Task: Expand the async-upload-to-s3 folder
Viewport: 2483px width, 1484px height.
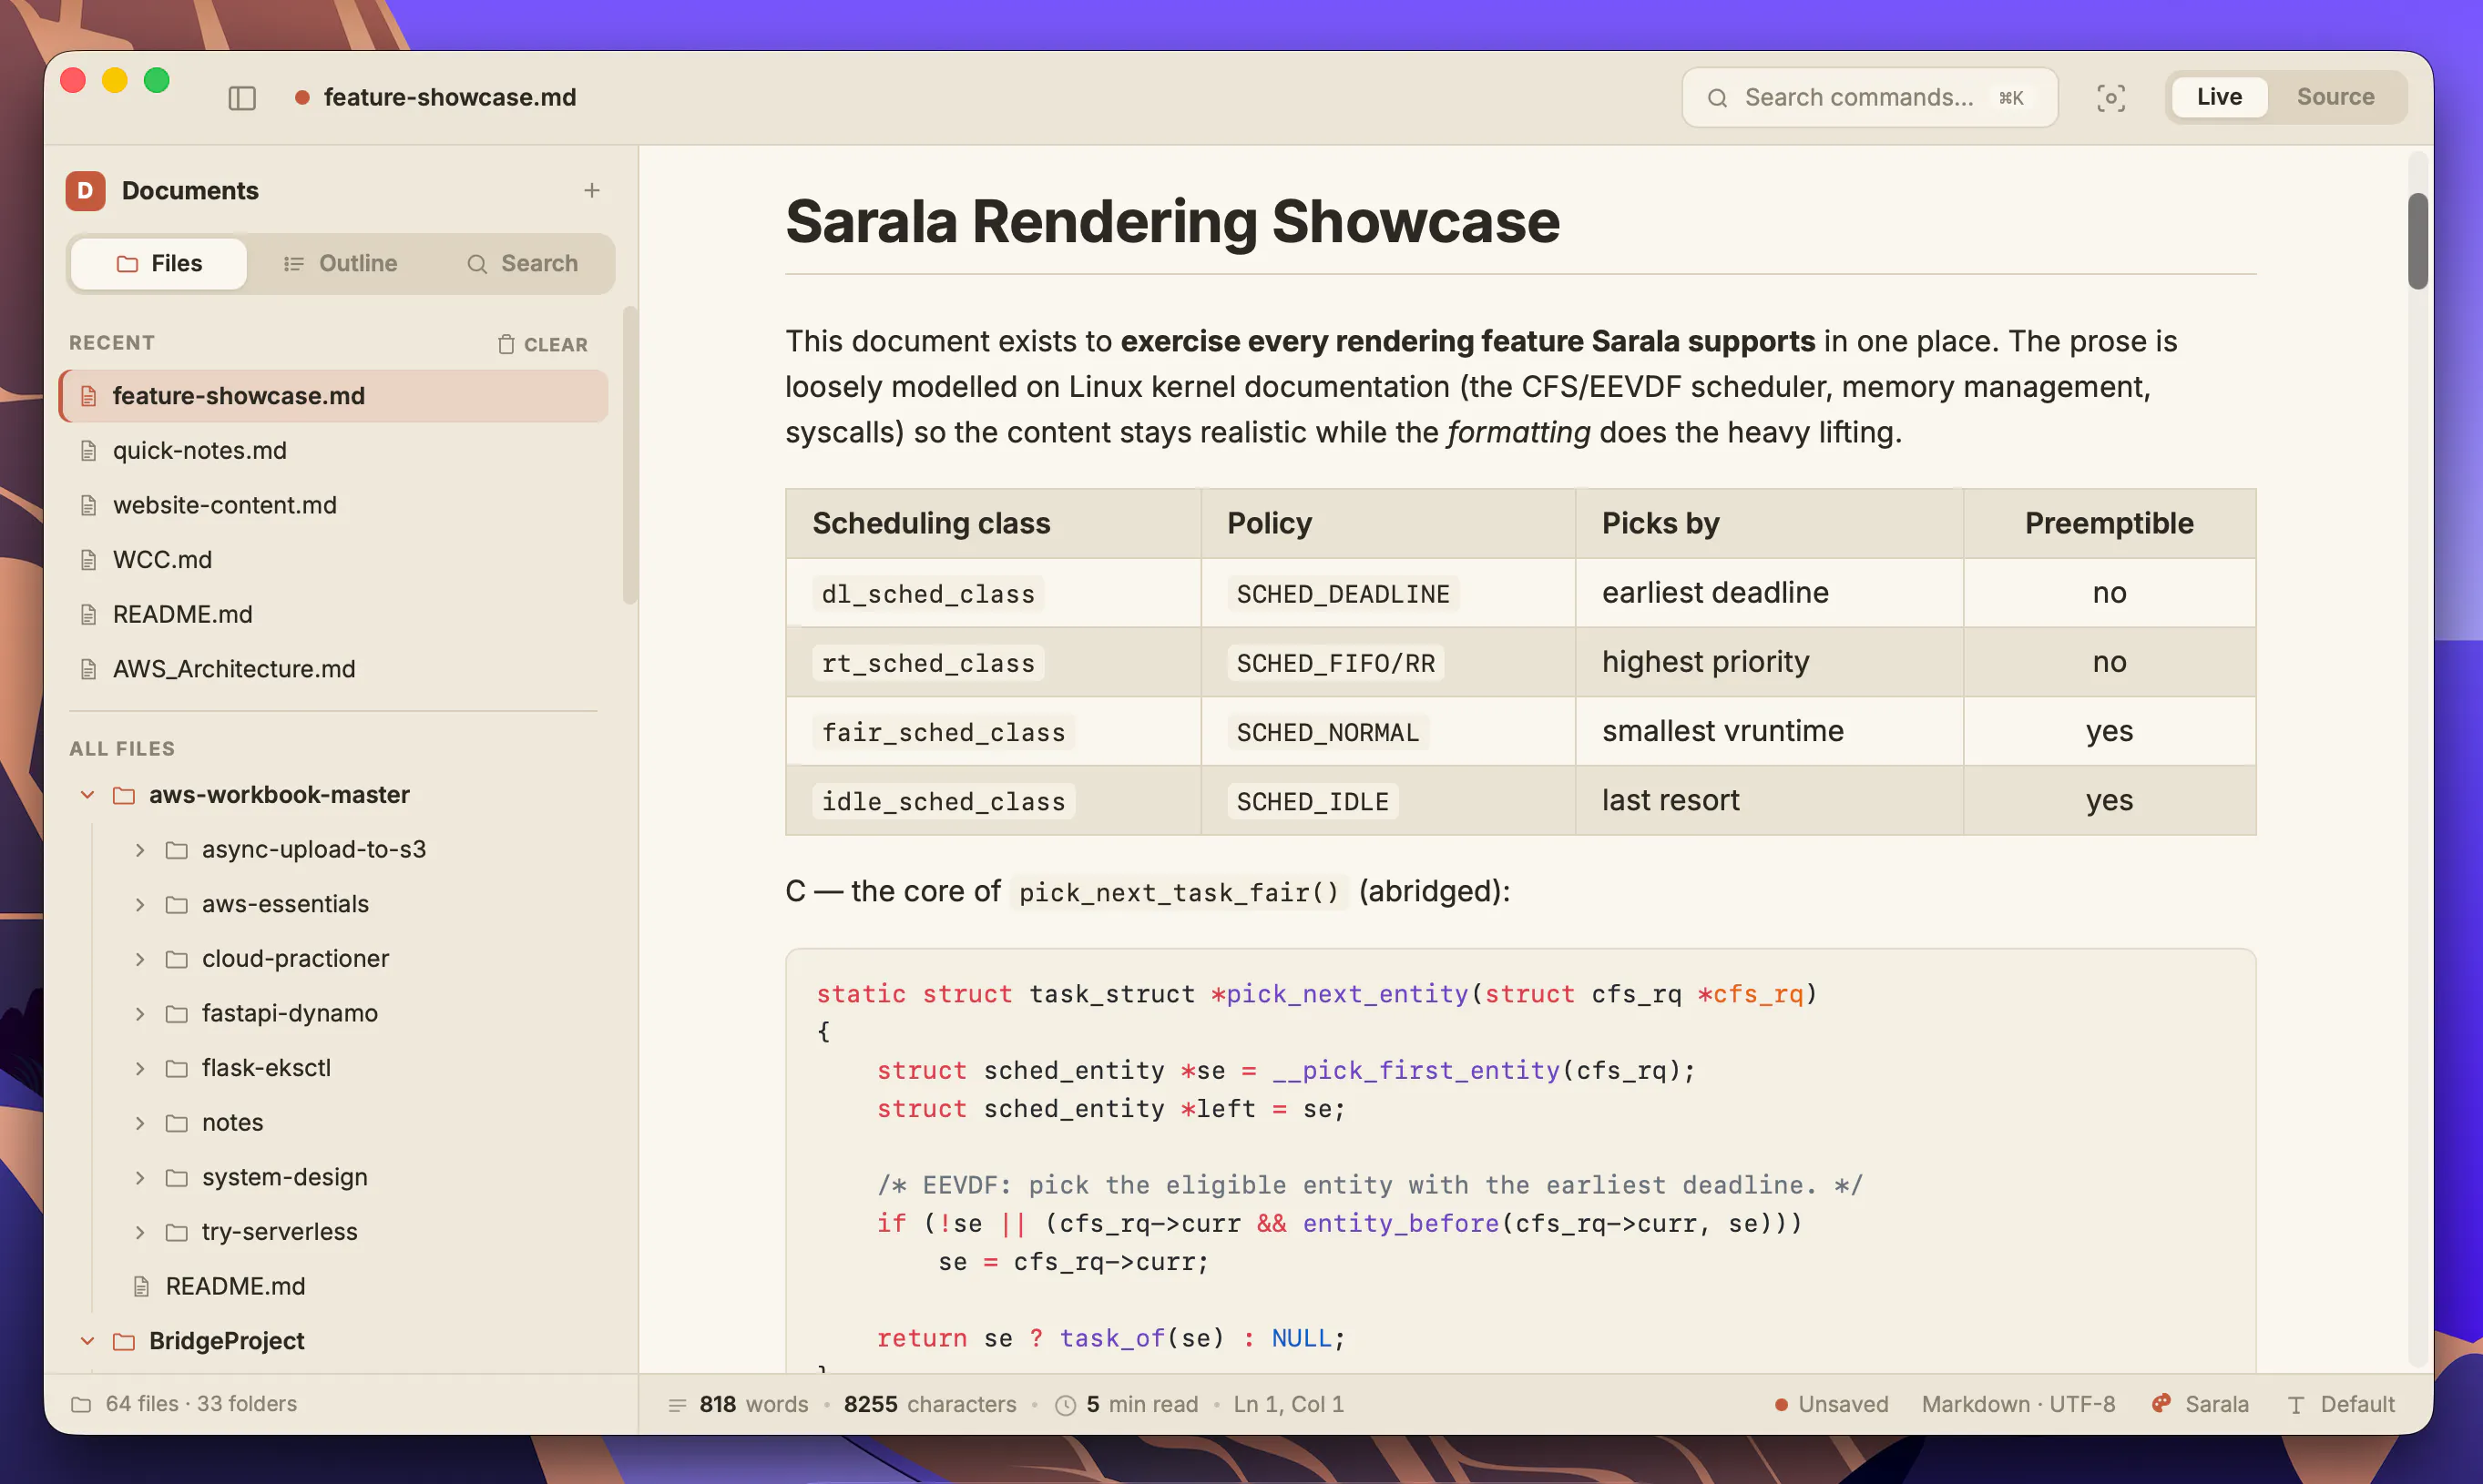Action: coord(140,850)
